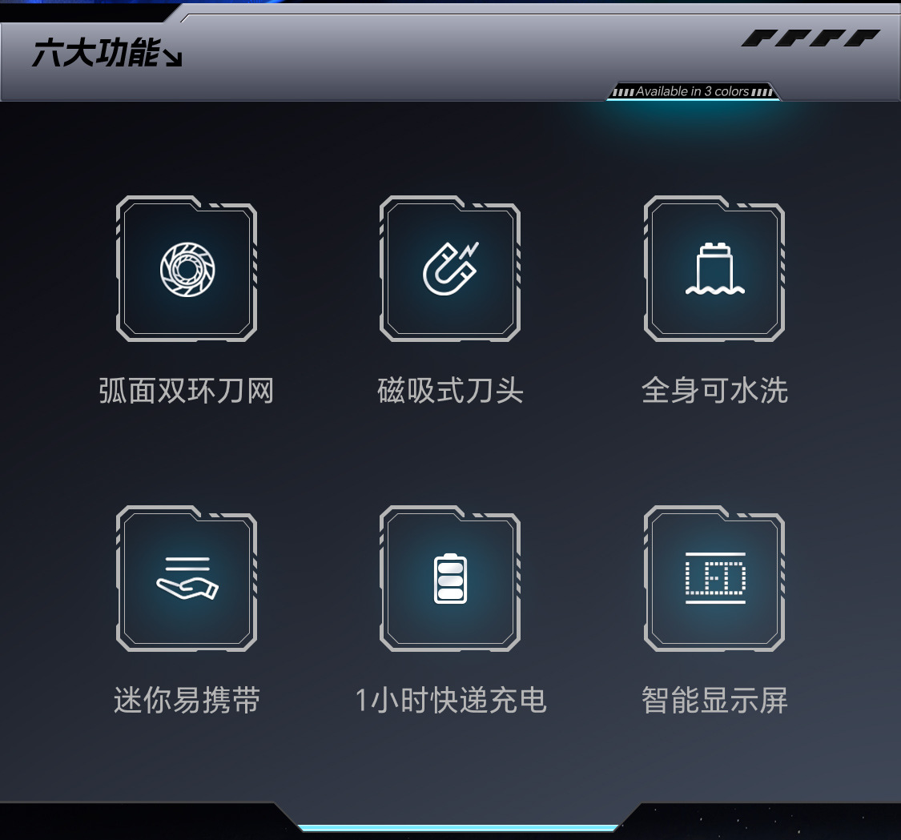Screen dimensions: 901x840
Task: Click the 全身可水洗 text
Action: click(x=714, y=391)
